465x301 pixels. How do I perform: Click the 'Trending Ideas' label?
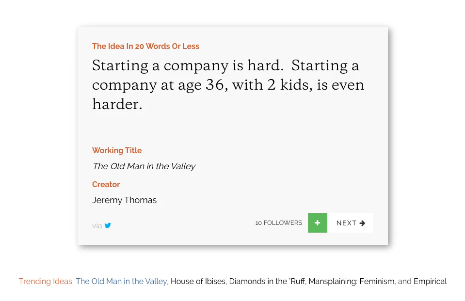tap(46, 281)
